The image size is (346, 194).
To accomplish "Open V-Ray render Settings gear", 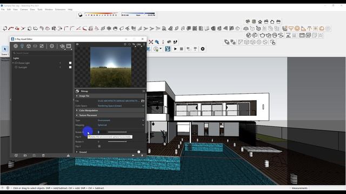I will tap(52, 46).
